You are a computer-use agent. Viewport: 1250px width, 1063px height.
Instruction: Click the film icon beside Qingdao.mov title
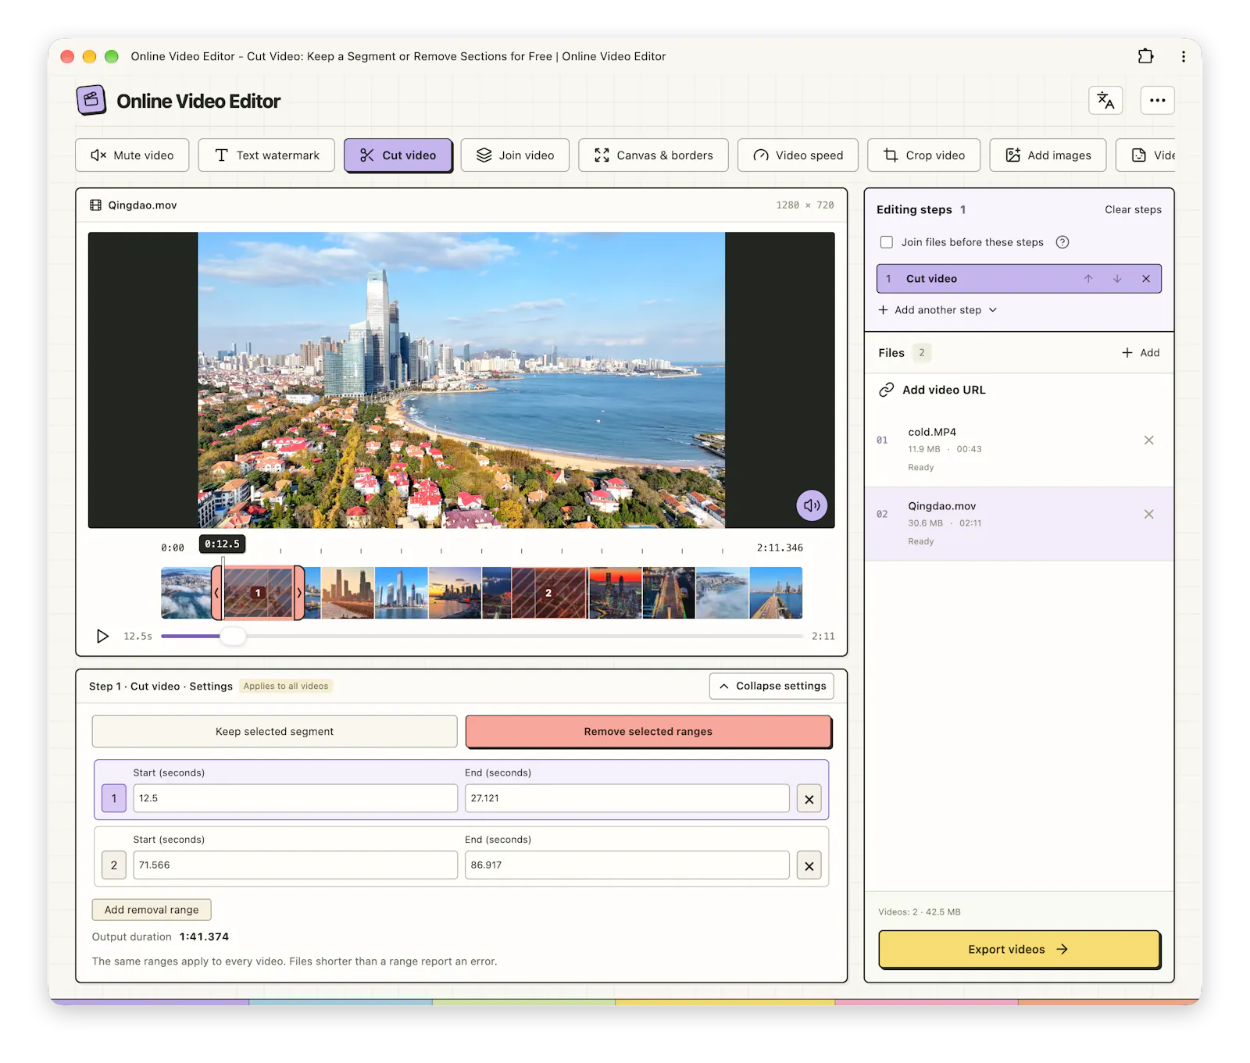[96, 205]
